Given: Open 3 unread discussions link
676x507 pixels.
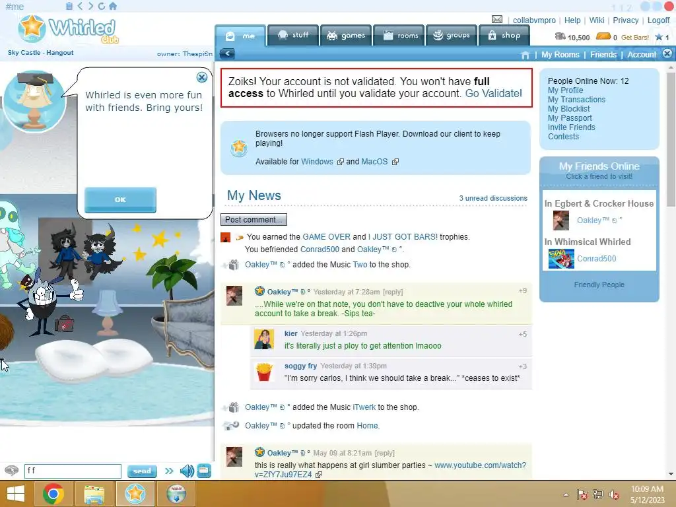Looking at the screenshot, I should tap(492, 198).
